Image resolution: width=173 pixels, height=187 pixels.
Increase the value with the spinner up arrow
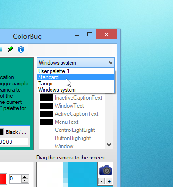[25, 177]
